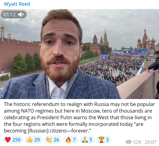Add a thumbs up reaction
159x146 pixels.
[x=30, y=140]
